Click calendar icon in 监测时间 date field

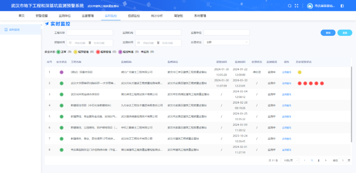click(x=139, y=43)
